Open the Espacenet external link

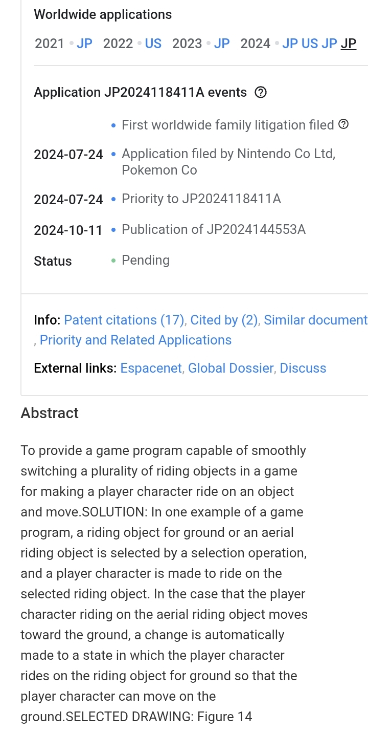click(151, 369)
